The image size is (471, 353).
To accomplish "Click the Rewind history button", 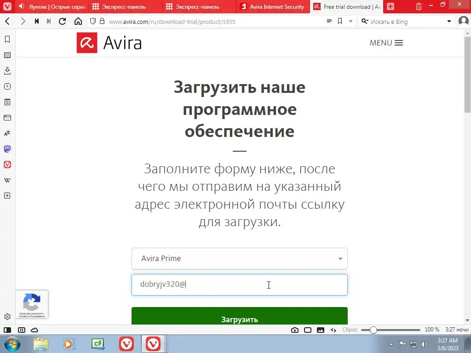I will tap(37, 21).
